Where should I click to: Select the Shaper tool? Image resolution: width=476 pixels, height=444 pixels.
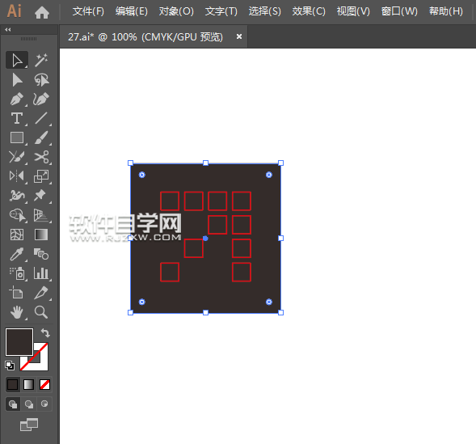pyautogui.click(x=17, y=157)
